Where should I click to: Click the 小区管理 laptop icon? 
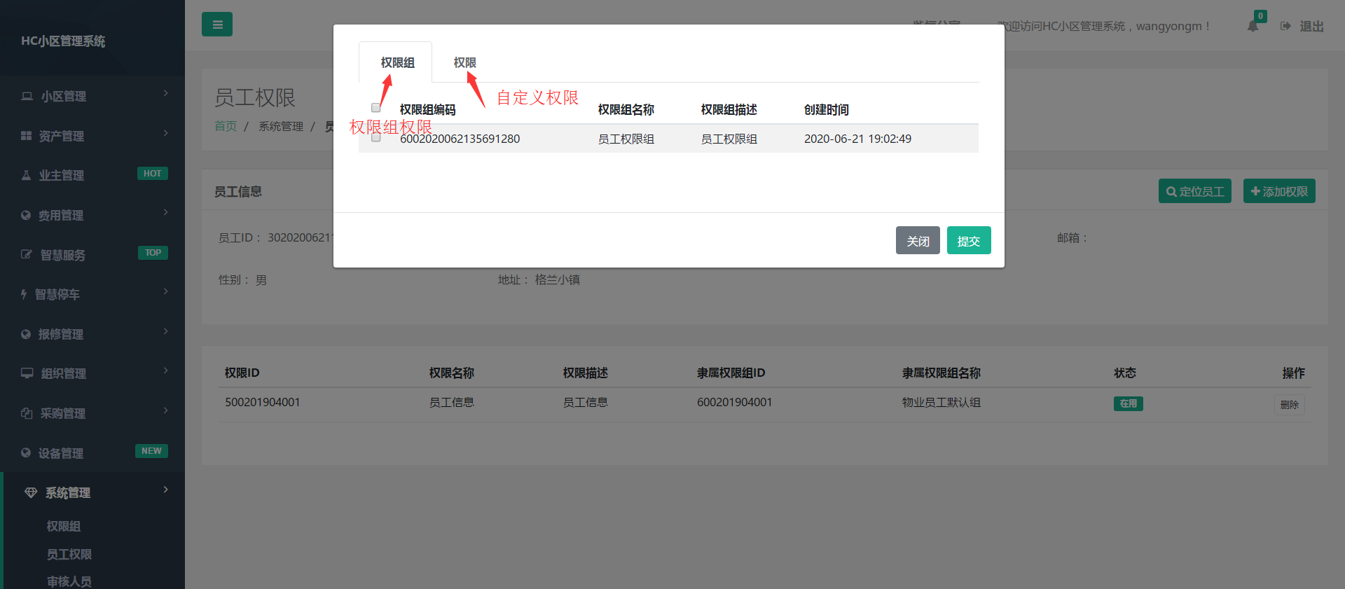click(27, 96)
